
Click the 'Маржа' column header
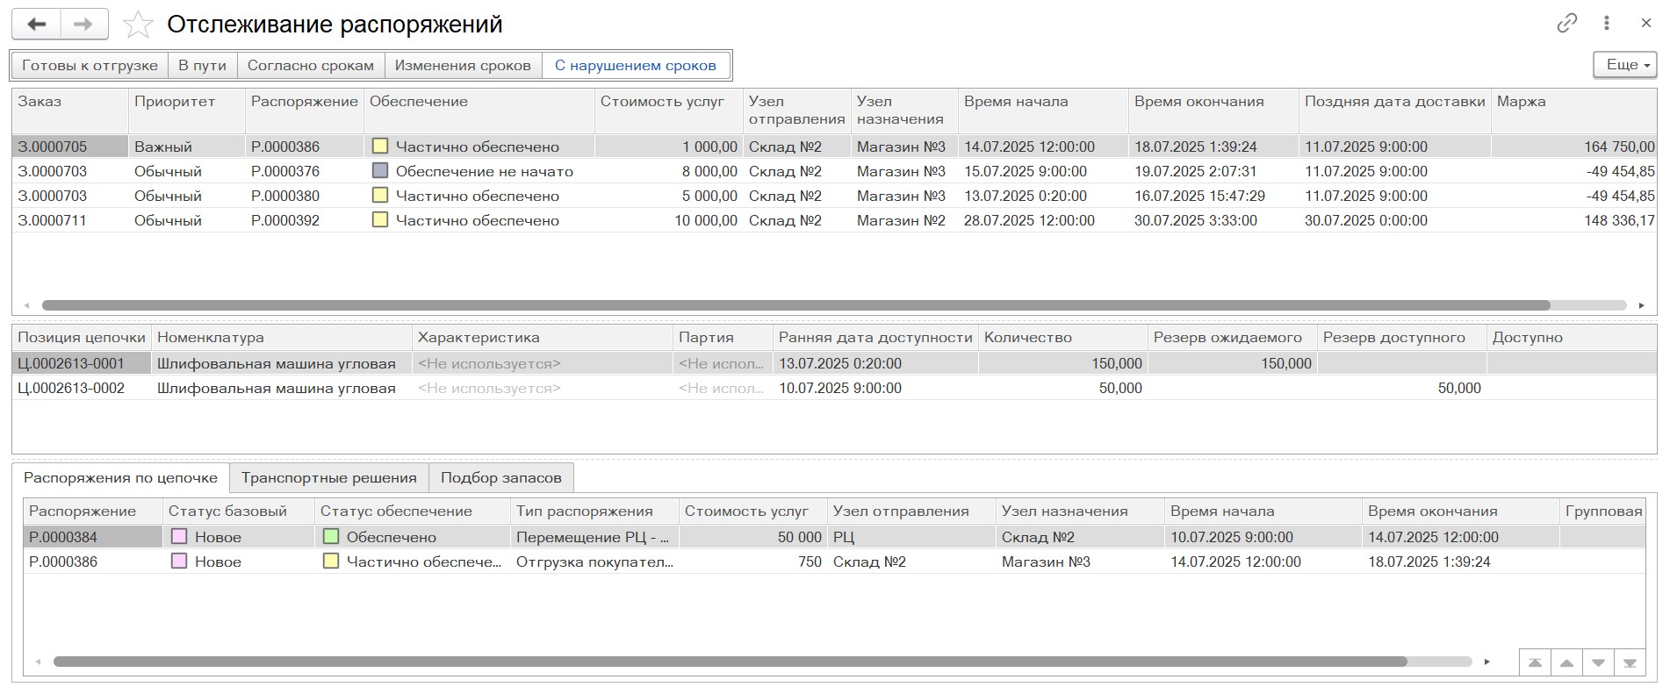tap(1521, 102)
